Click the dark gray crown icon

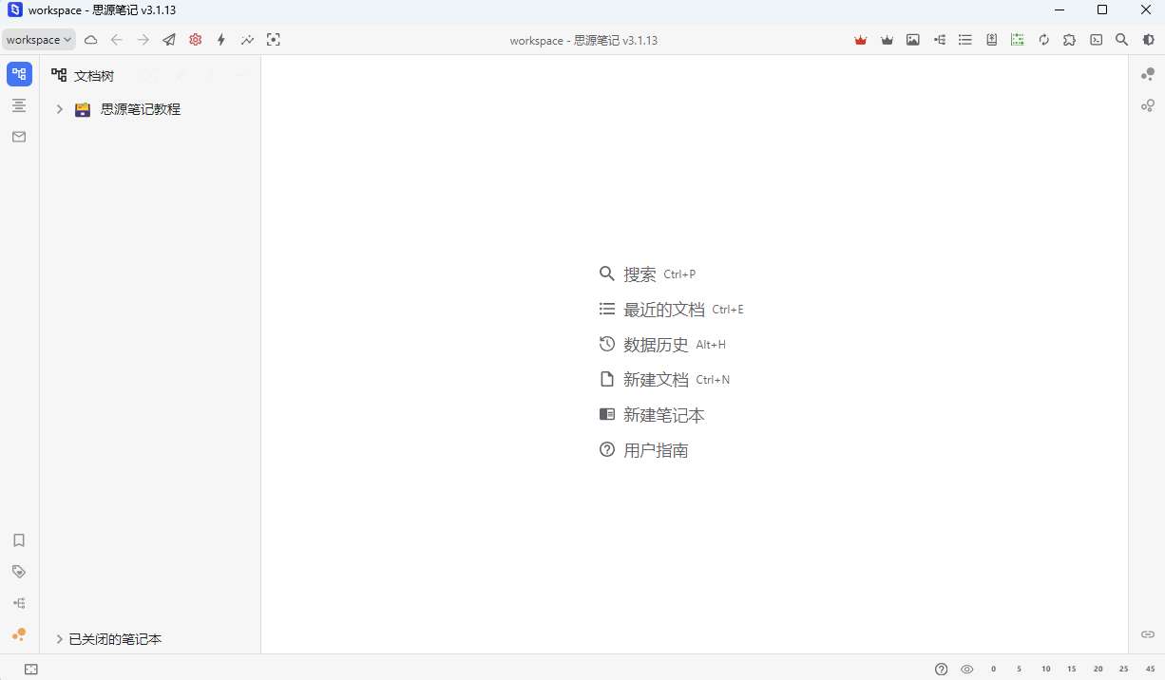tap(887, 40)
